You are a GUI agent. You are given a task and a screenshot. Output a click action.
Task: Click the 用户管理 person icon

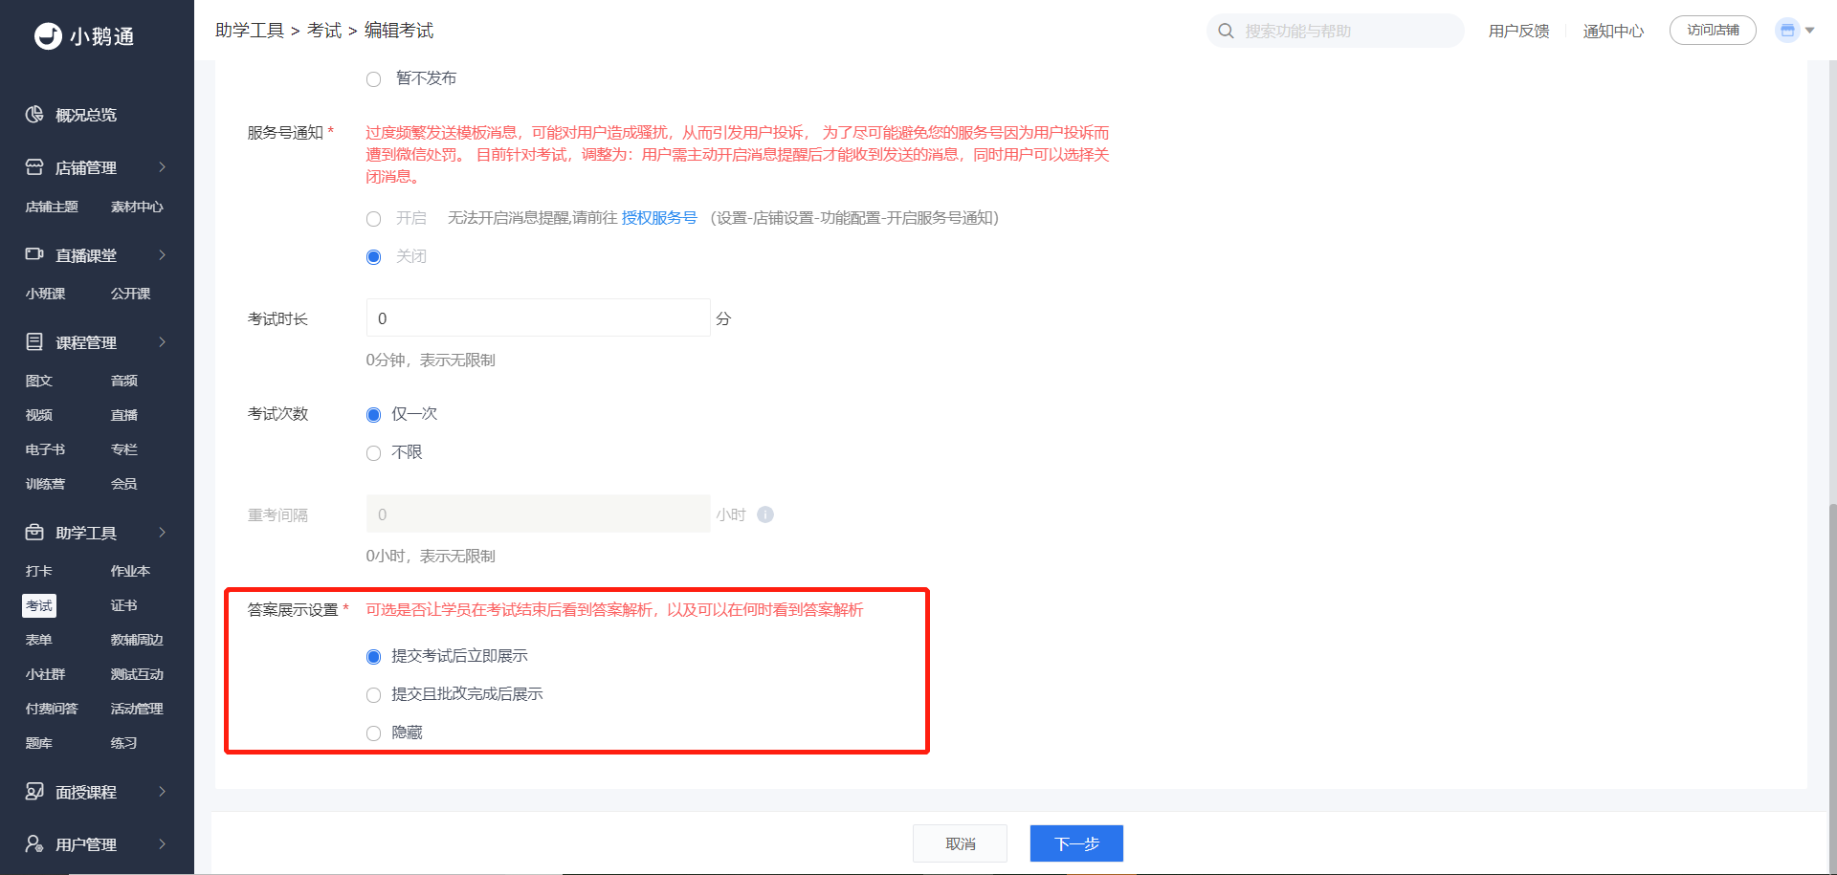point(34,843)
